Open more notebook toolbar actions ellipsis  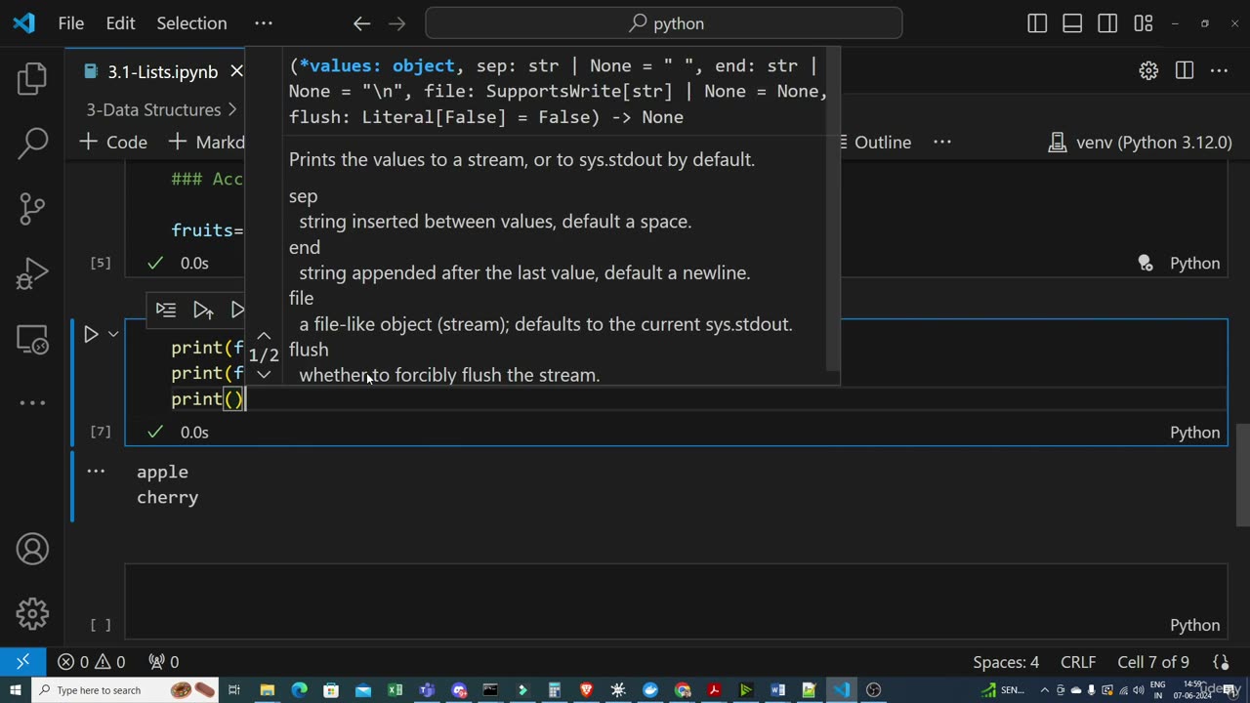942,143
